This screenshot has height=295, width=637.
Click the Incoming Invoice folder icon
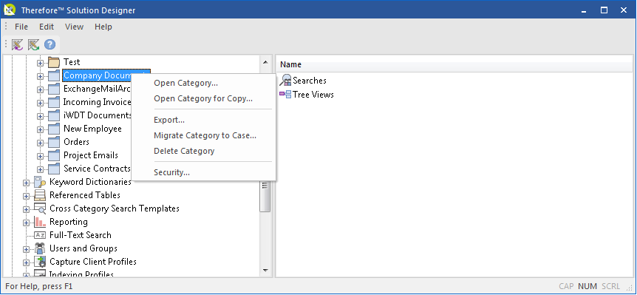(x=54, y=102)
